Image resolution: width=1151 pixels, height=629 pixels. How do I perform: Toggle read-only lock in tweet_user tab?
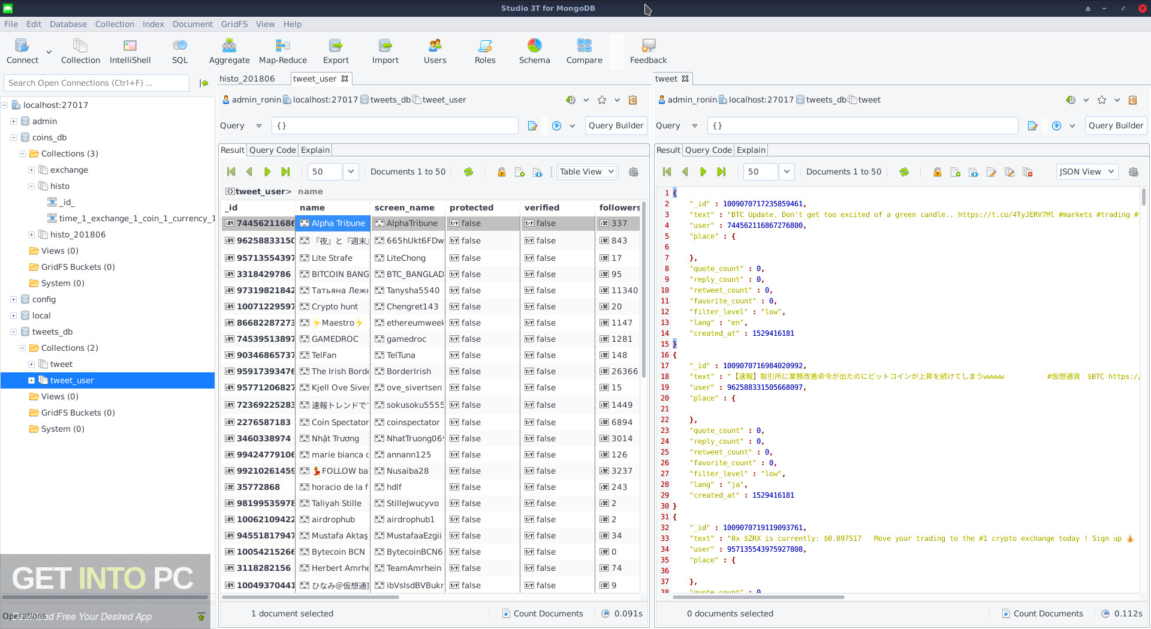502,172
